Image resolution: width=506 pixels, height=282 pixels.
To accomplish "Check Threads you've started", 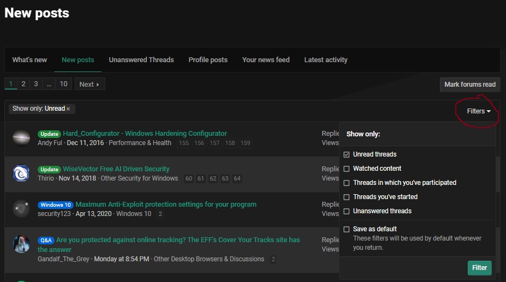I will (x=347, y=197).
